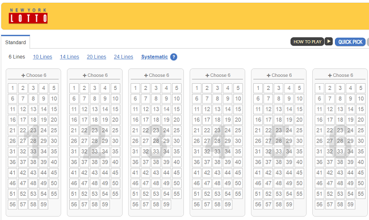Pick number 26 in line 6
This screenshot has height=220, width=369.
click(x=320, y=141)
